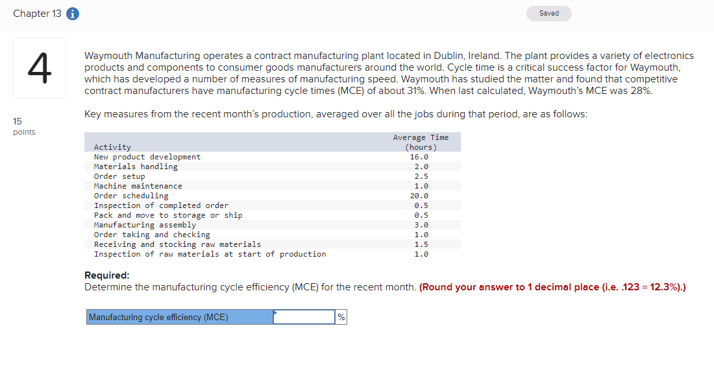This screenshot has width=714, height=383.
Task: Click the 'Activity' column header
Action: [112, 147]
